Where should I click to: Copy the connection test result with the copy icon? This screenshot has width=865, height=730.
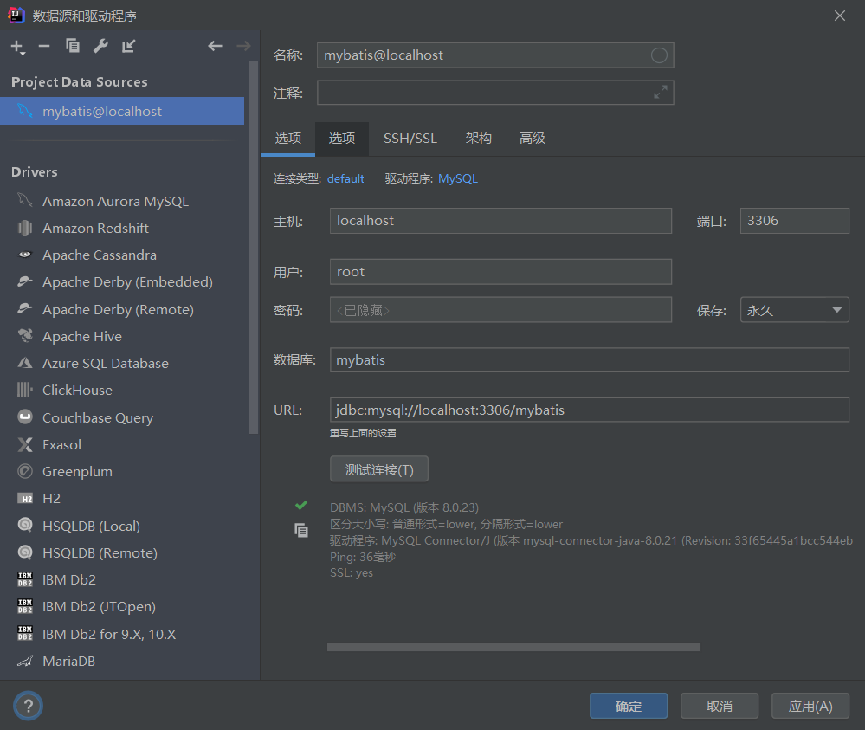pos(301,530)
